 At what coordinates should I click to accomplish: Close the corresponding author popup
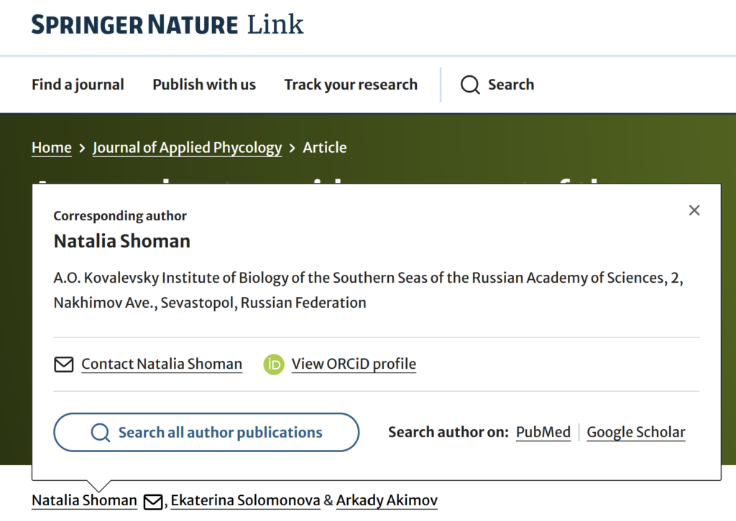click(694, 210)
